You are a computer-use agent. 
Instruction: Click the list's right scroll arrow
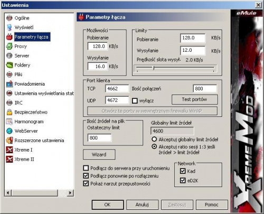70,193
